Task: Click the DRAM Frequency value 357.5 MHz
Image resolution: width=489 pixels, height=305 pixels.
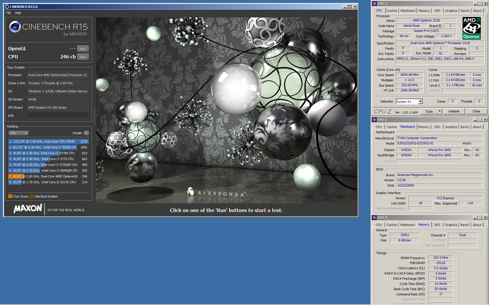Action: pos(441,258)
